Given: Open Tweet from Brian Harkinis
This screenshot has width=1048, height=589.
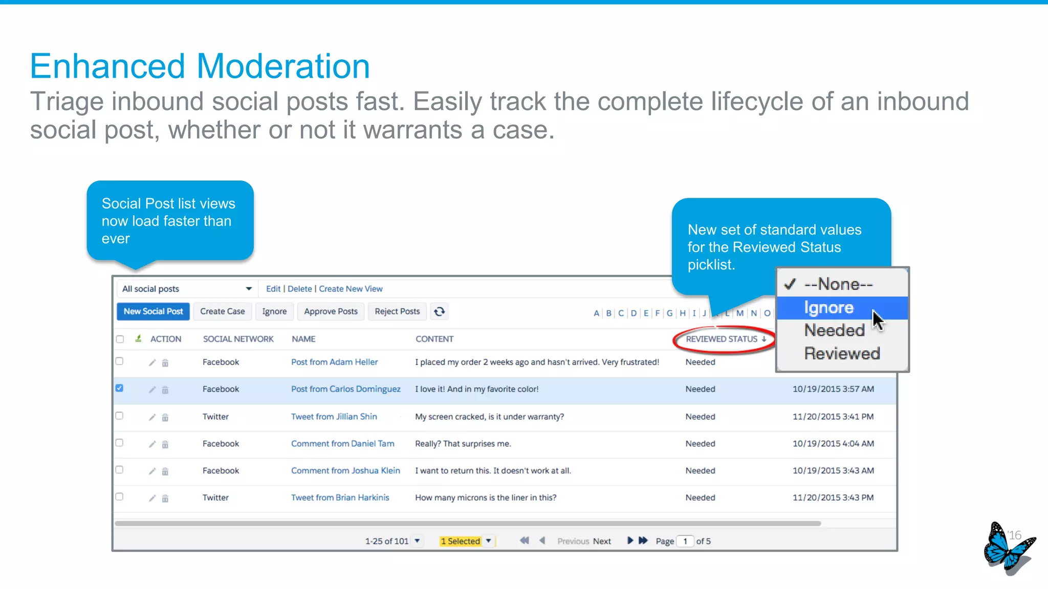Looking at the screenshot, I should 340,497.
